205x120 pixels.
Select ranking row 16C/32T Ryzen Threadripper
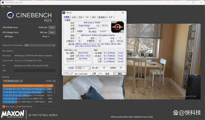[x=28, y=95]
